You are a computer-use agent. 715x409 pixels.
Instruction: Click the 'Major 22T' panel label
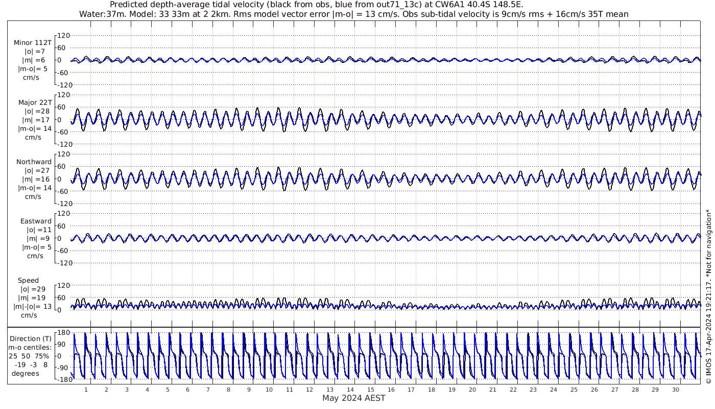coord(34,102)
